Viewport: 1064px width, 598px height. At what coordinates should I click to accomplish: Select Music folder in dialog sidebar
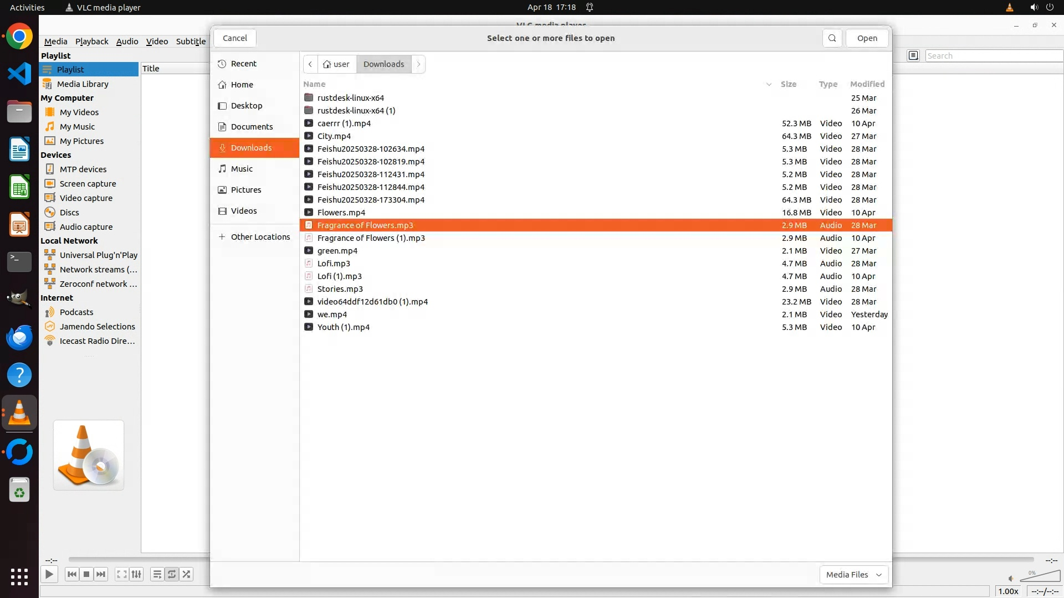242,169
